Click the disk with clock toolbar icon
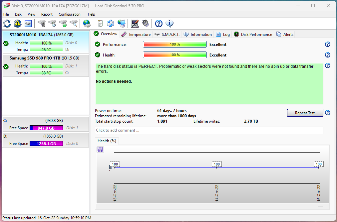The height and width of the screenshot is (222, 337). 52,23
